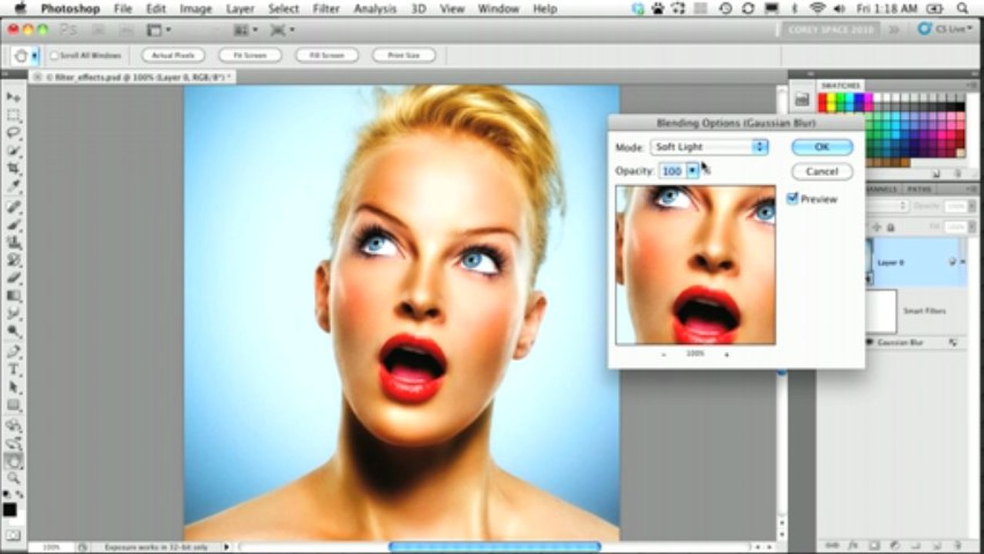Select the Brush tool
The image size is (984, 554).
tap(13, 225)
